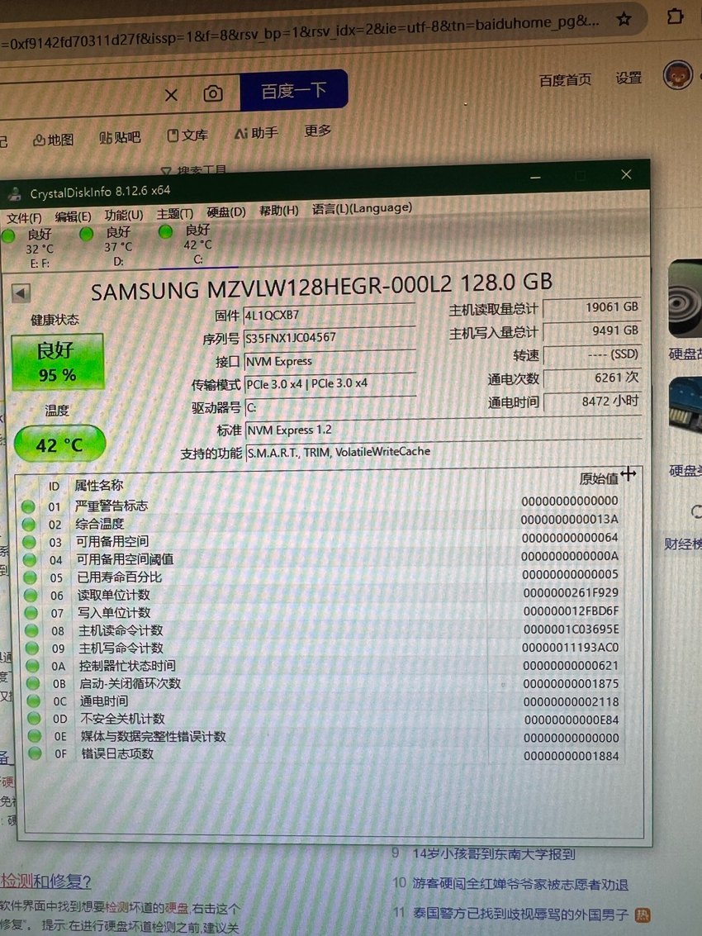Click the host writes value 9491 GB

592,330
